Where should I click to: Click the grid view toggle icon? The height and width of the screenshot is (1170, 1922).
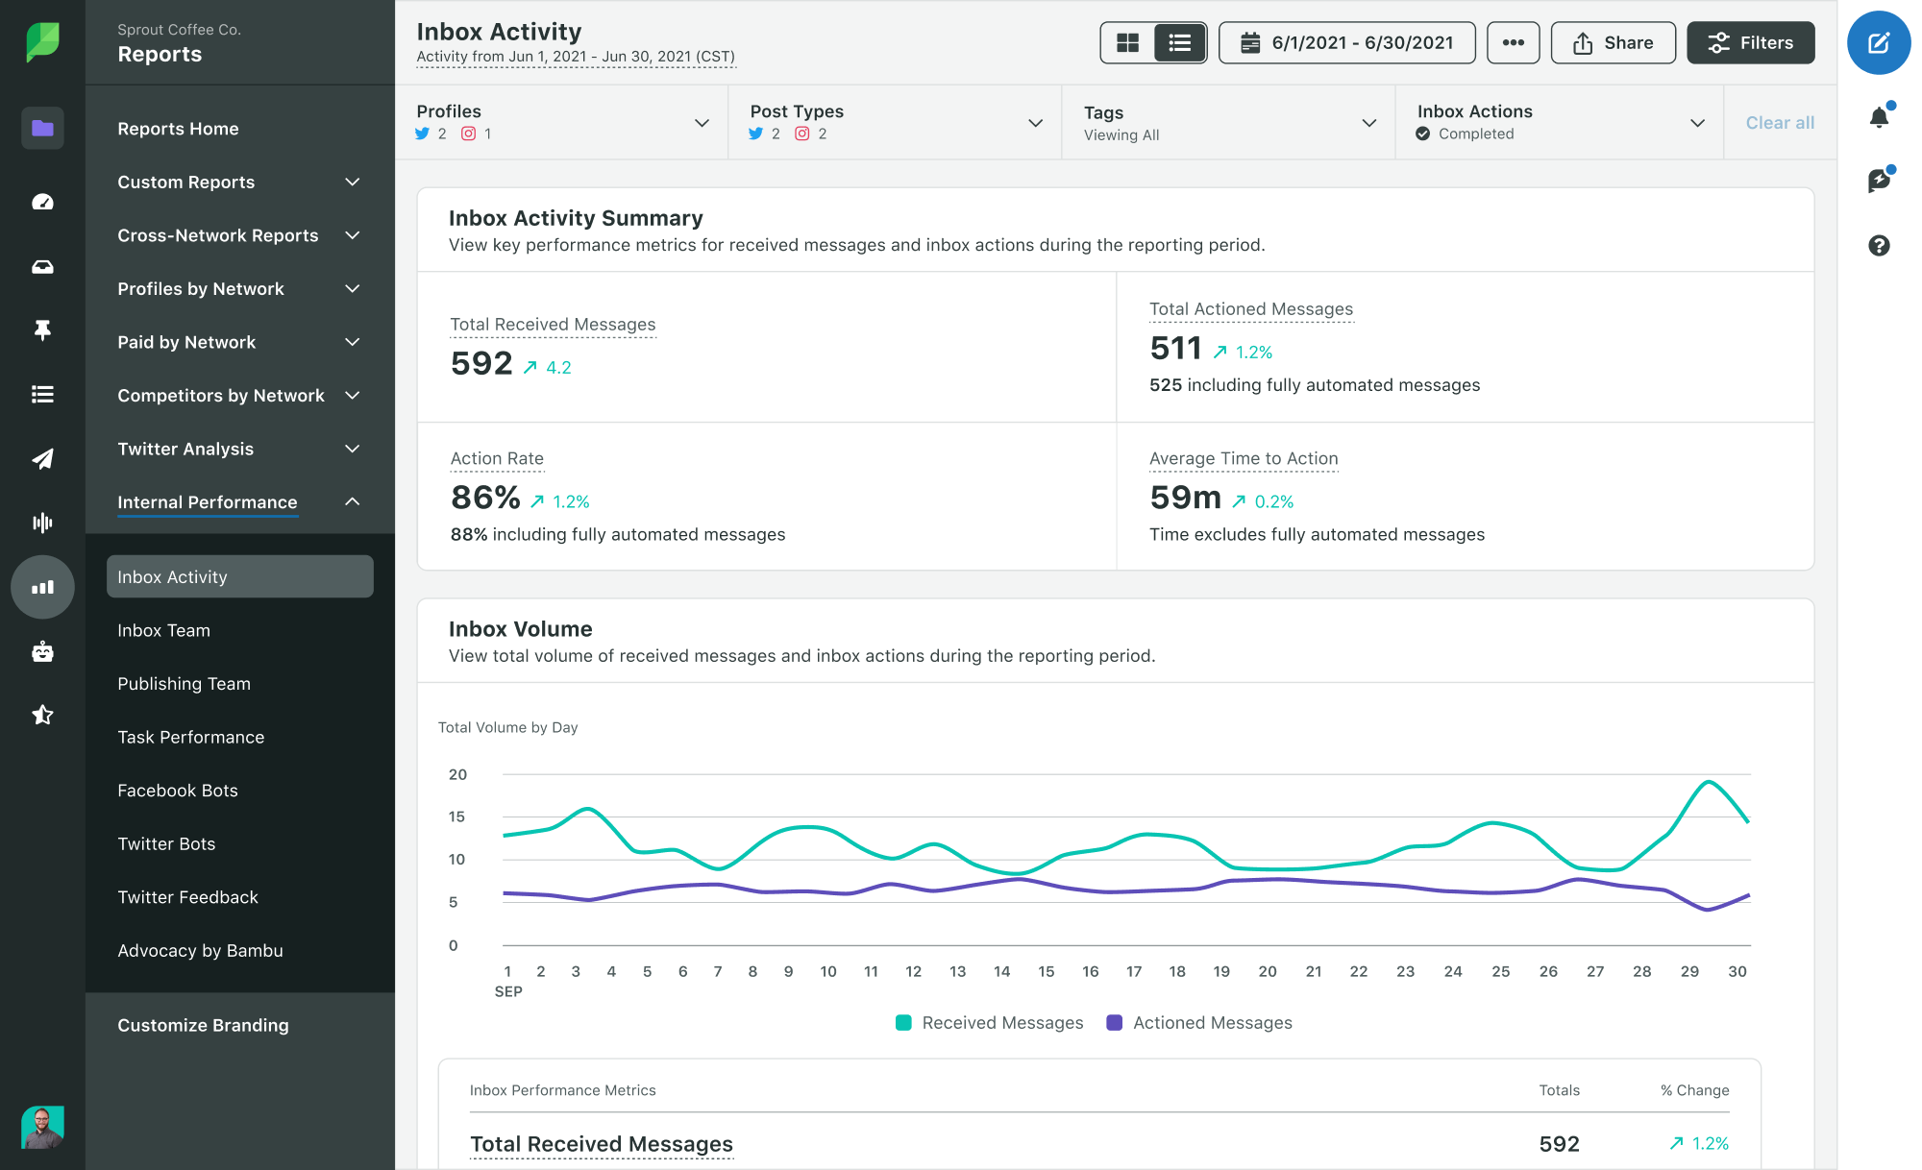1127,44
